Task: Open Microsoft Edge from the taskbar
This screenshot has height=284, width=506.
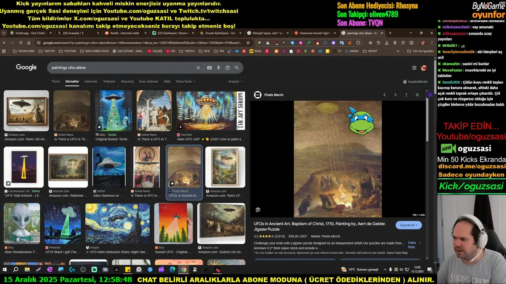Action: pyautogui.click(x=172, y=270)
